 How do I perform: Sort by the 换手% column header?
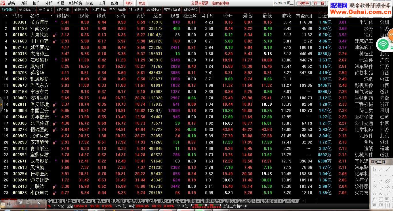pos(207,16)
